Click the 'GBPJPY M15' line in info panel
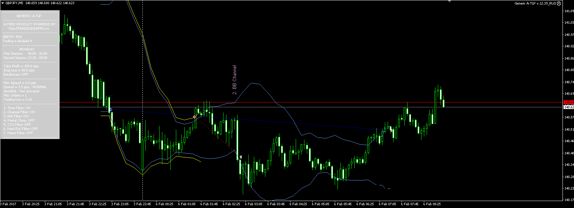The height and width of the screenshot is (208, 574). (x=13, y=37)
